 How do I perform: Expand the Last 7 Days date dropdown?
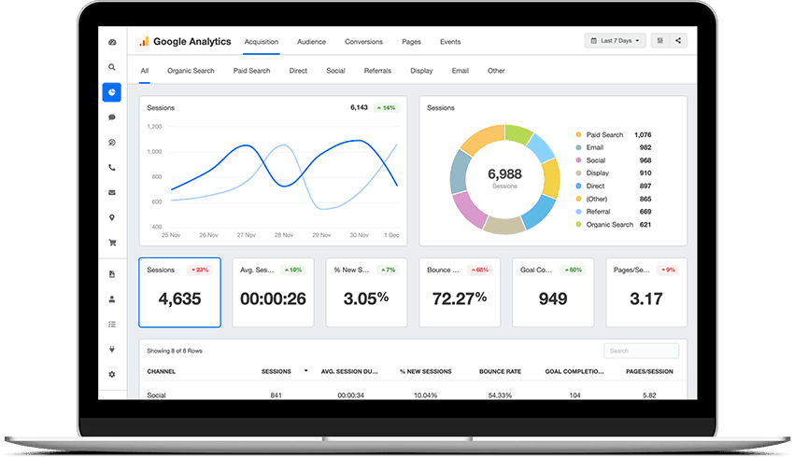coord(615,41)
